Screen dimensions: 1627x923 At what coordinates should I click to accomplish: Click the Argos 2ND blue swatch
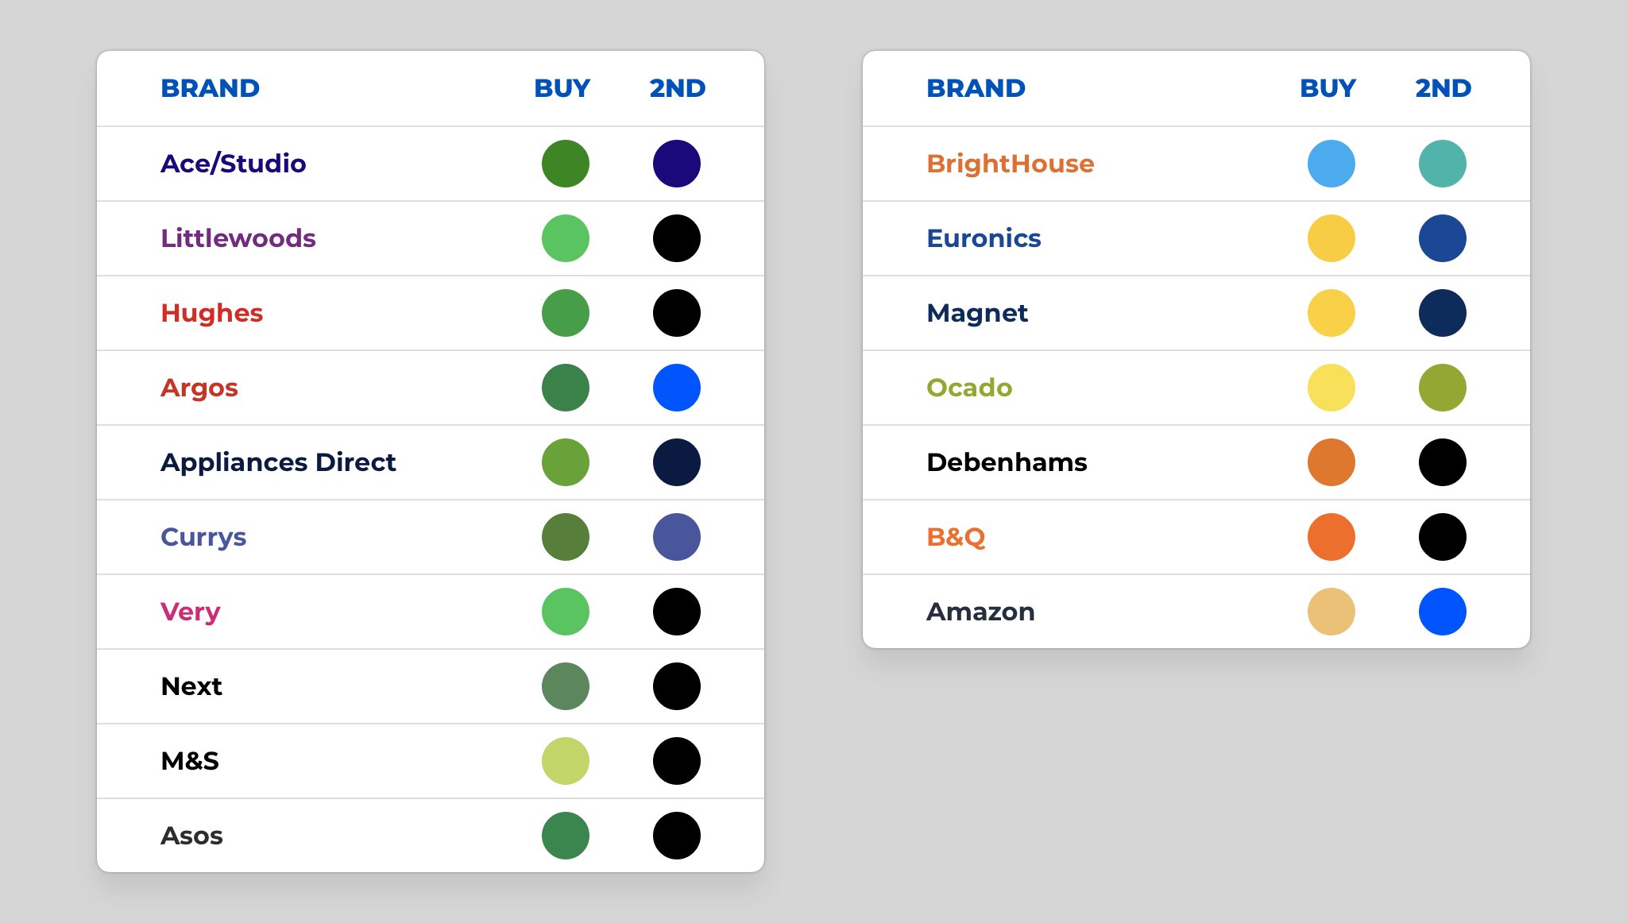[x=676, y=388]
